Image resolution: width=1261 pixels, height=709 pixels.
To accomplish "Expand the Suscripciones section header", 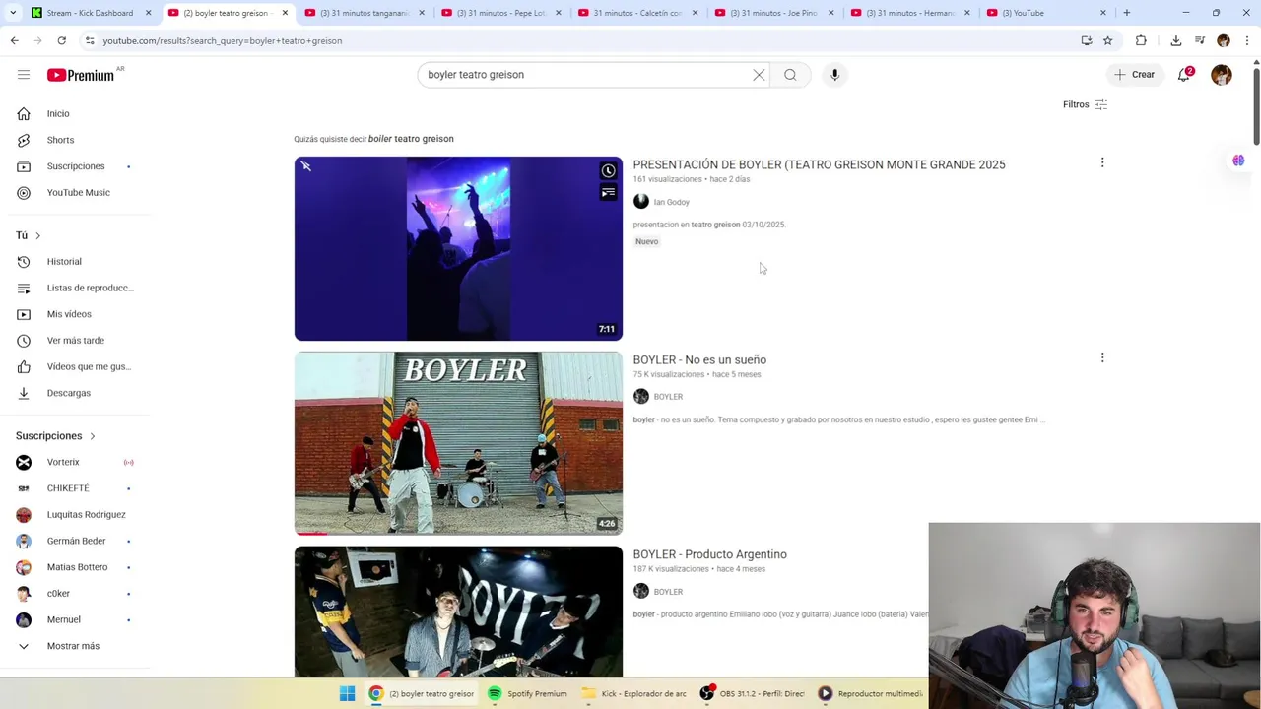I will point(56,435).
